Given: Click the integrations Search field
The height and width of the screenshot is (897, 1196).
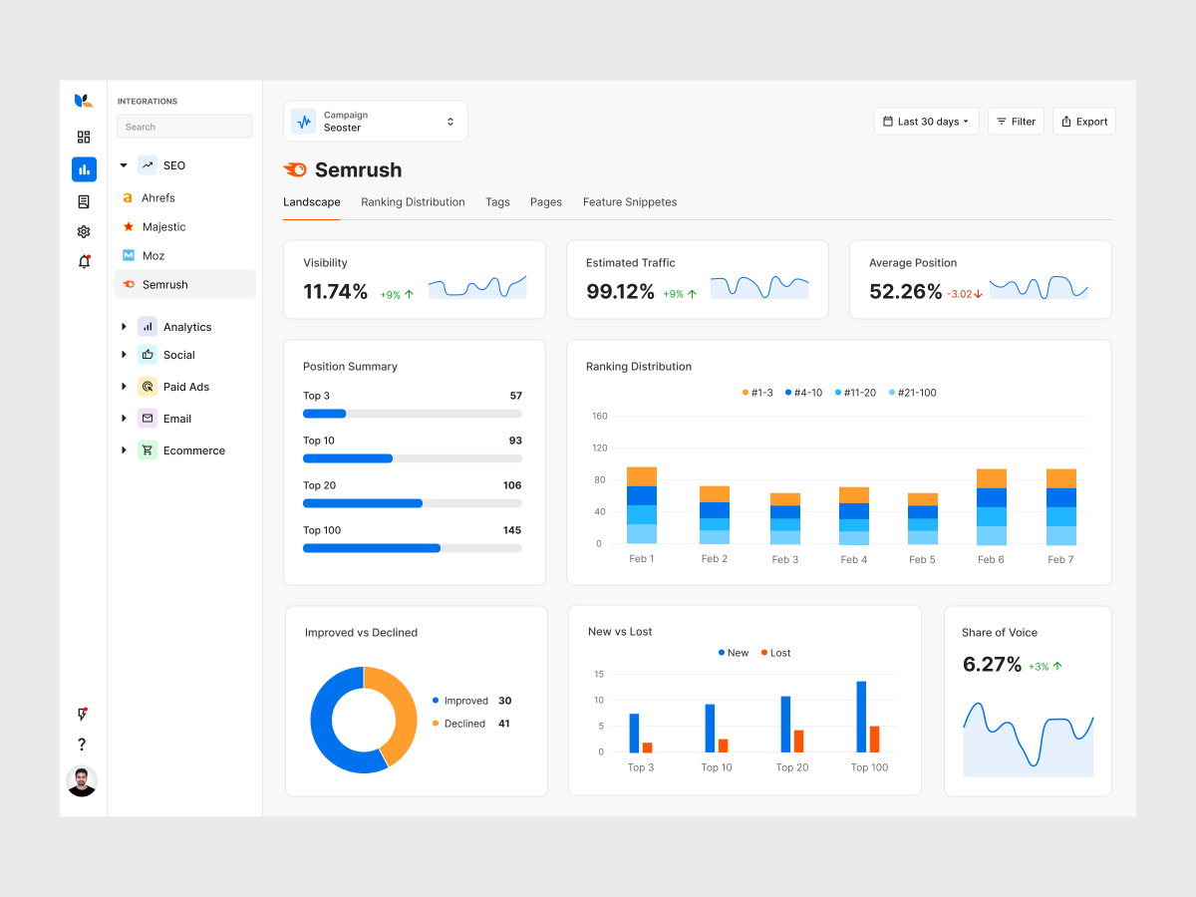Looking at the screenshot, I should pyautogui.click(x=184, y=127).
